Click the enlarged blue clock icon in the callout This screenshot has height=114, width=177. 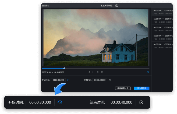coord(60,102)
